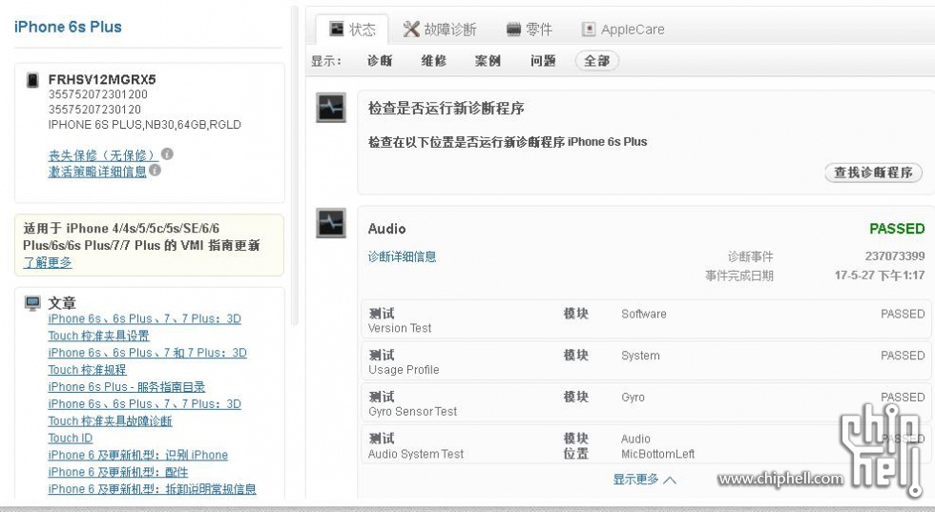Open the 丧失保修（无保修）link
The height and width of the screenshot is (512, 935).
point(103,155)
